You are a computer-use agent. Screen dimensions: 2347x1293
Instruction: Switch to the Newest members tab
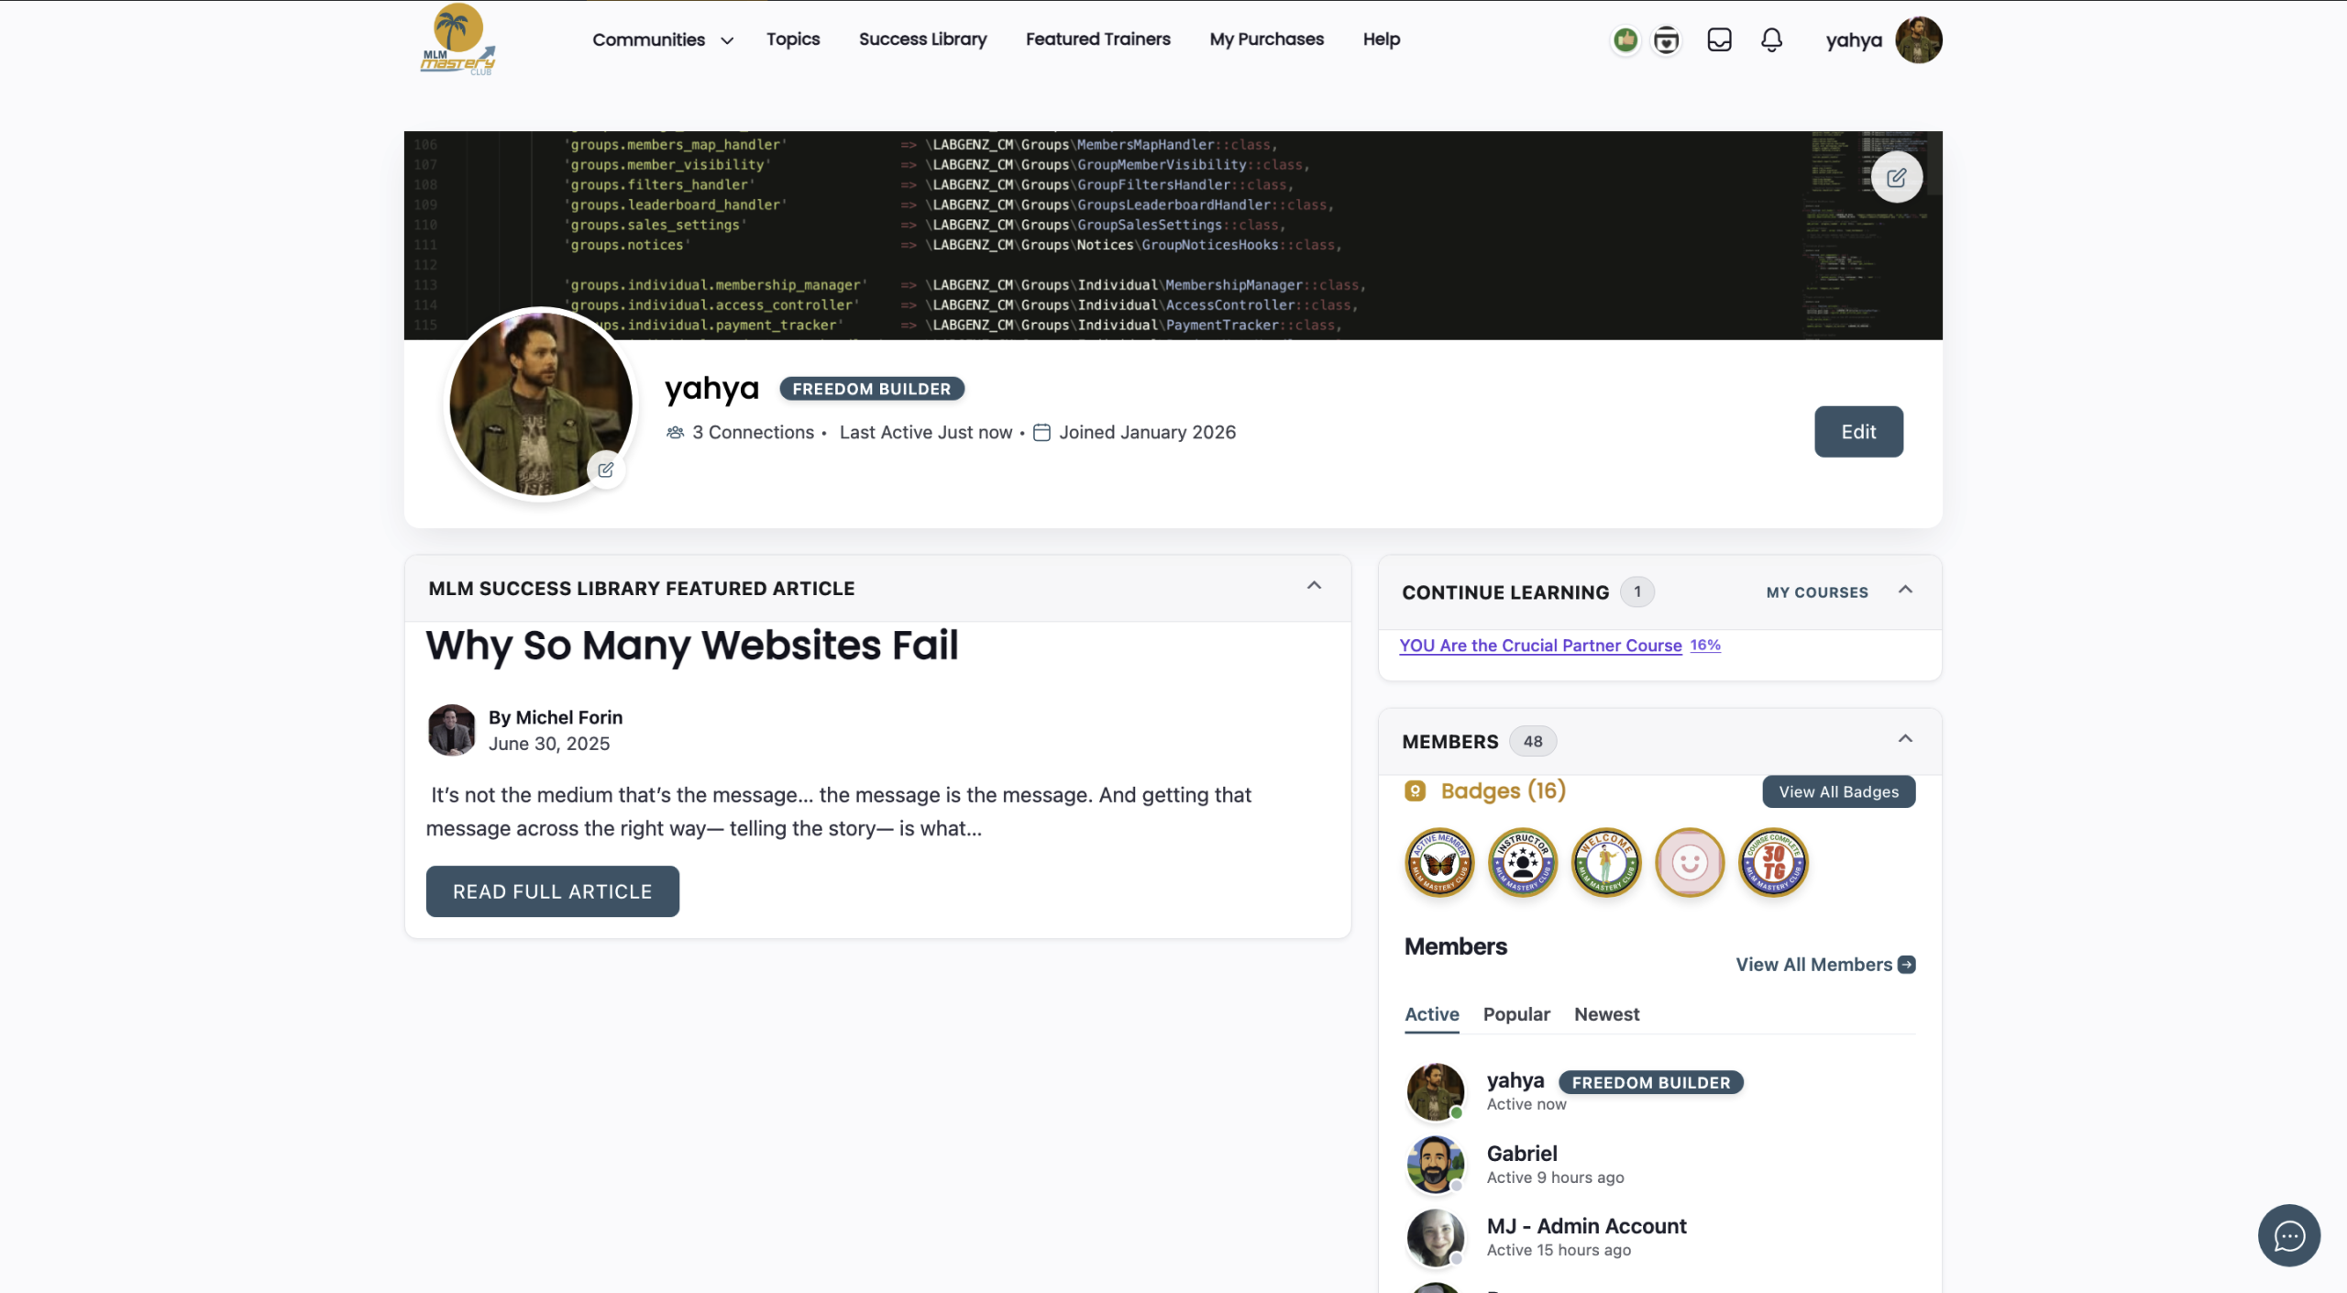click(x=1607, y=1015)
